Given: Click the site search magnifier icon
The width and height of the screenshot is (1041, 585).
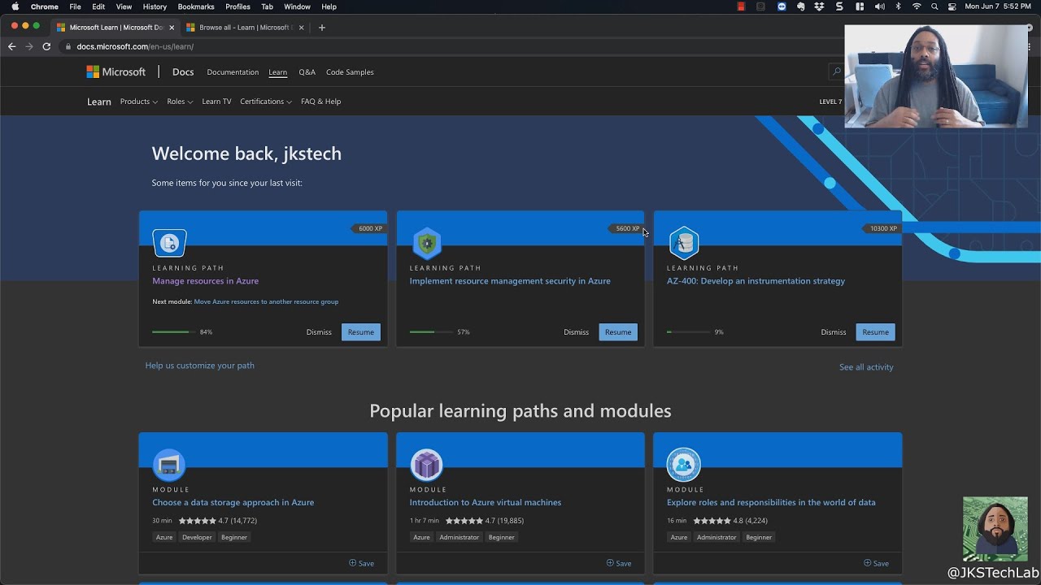Looking at the screenshot, I should (x=836, y=72).
